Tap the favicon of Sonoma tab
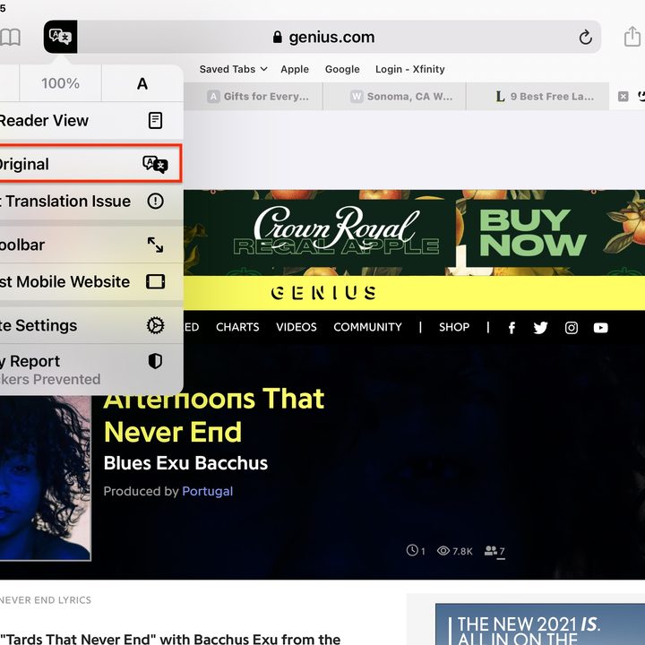Image resolution: width=645 pixels, height=645 pixels. (x=357, y=96)
